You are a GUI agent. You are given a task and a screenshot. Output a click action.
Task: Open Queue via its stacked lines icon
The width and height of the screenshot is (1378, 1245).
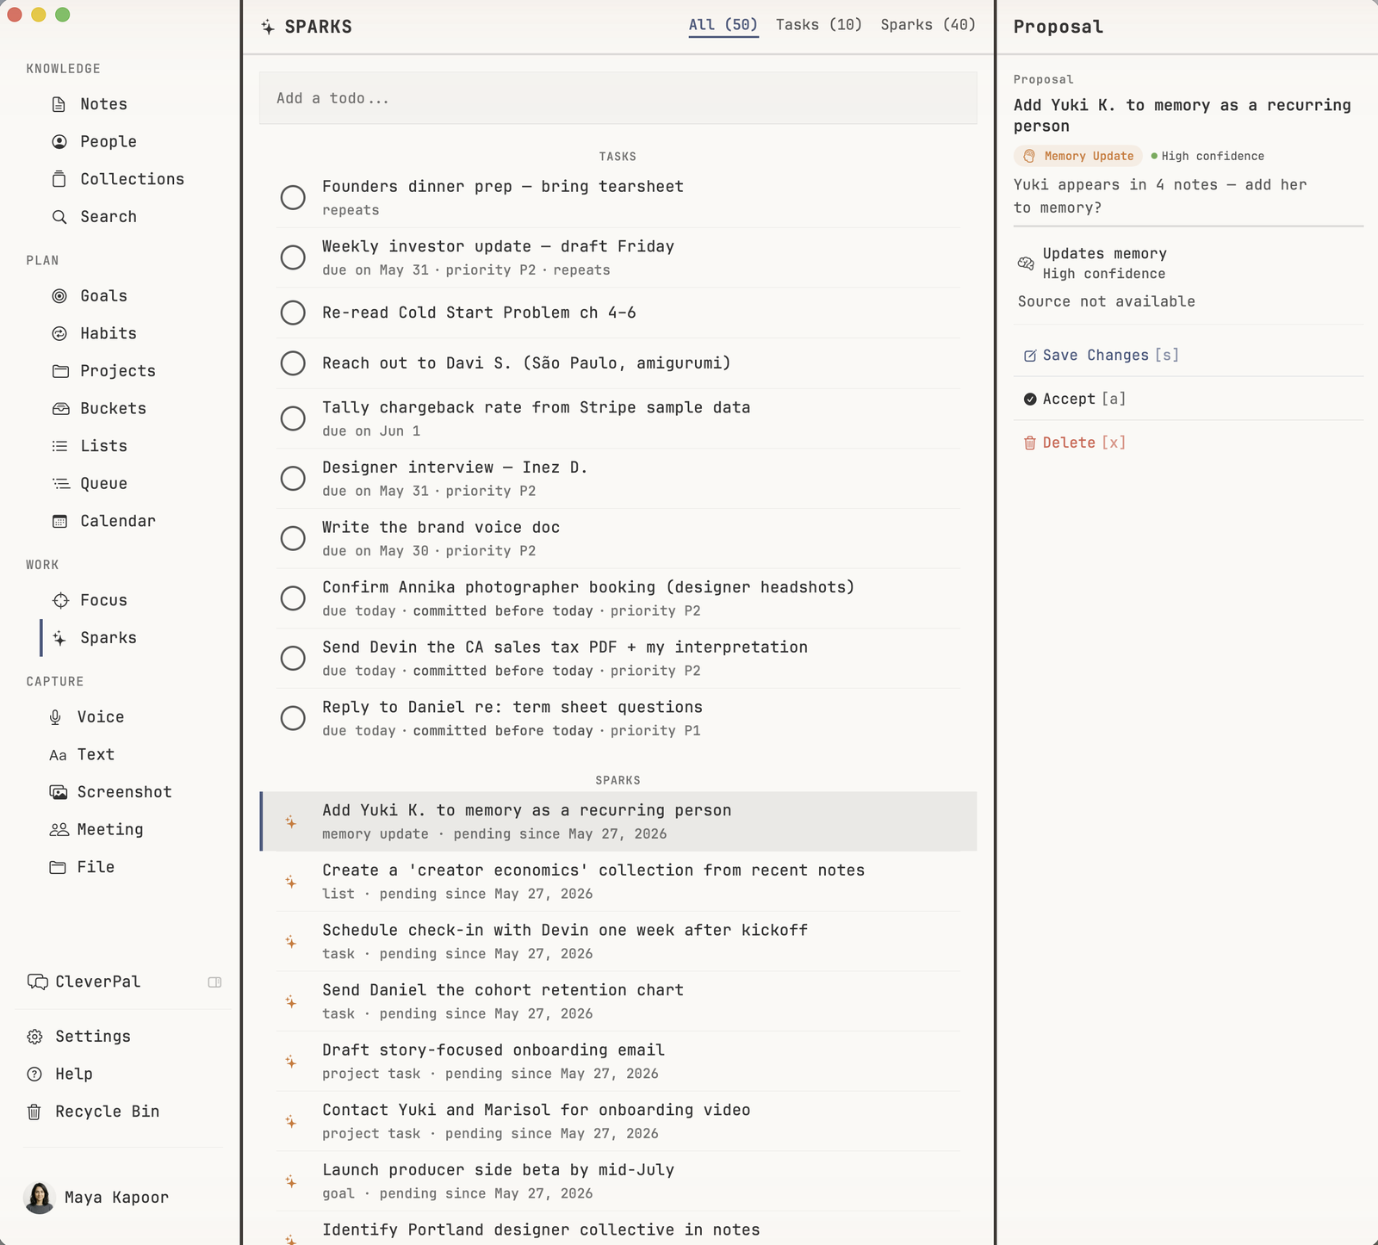point(60,484)
